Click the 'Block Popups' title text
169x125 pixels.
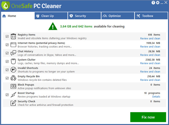pyautogui.click(x=26, y=85)
